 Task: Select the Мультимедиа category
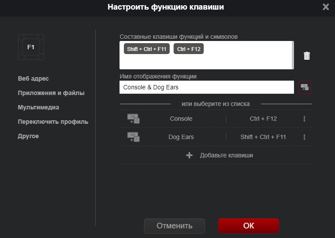[38, 107]
